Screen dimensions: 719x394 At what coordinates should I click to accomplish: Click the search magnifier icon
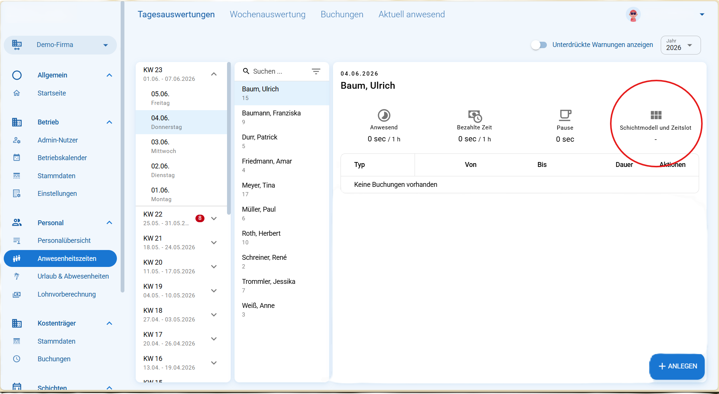246,71
